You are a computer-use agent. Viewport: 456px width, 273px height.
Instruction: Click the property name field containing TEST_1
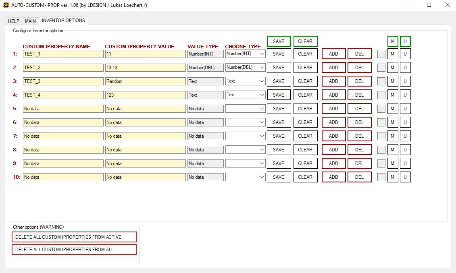63,54
